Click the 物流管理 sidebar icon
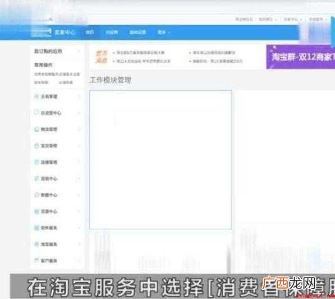The image size is (335, 299). [x=36, y=129]
